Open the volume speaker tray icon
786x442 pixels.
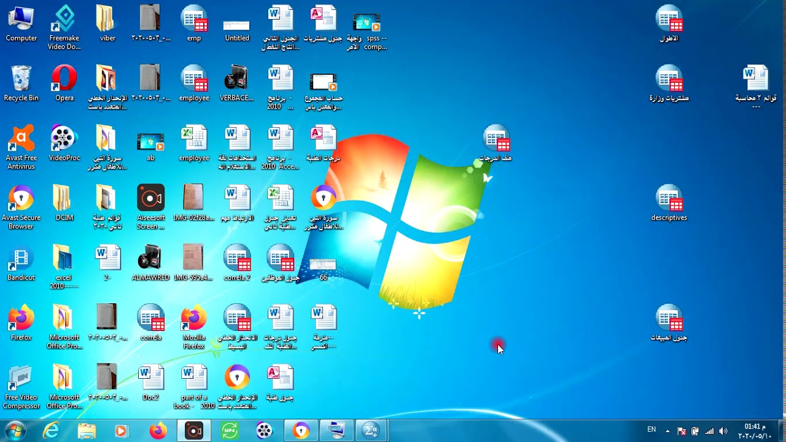723,431
